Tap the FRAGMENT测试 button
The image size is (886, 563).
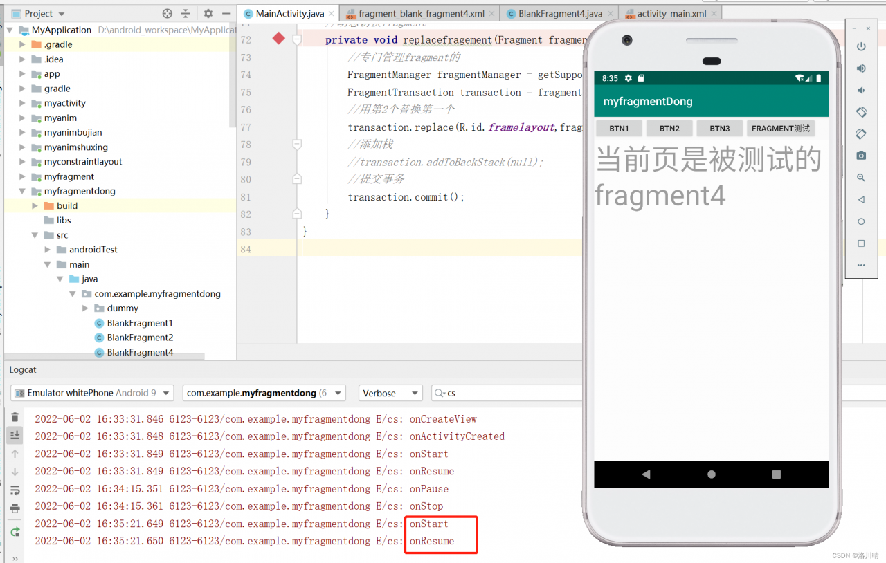[781, 128]
